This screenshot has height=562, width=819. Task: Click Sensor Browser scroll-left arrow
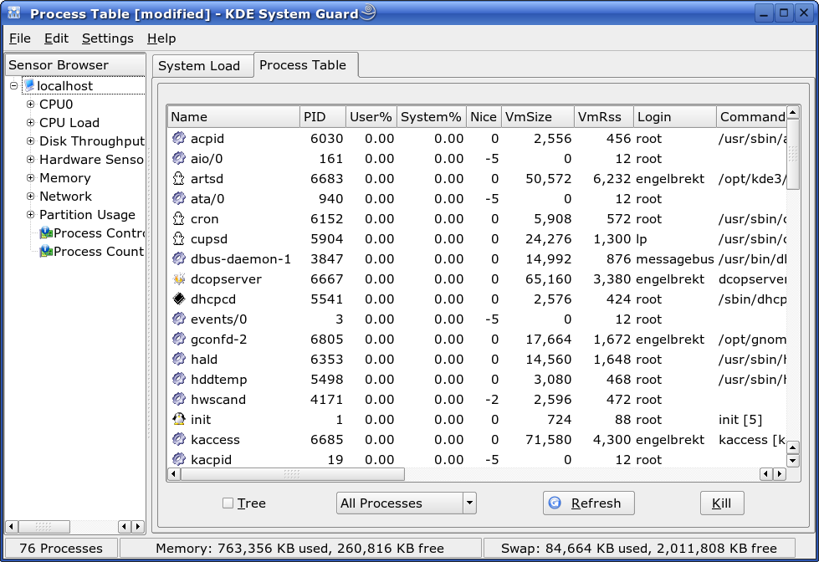coord(12,527)
